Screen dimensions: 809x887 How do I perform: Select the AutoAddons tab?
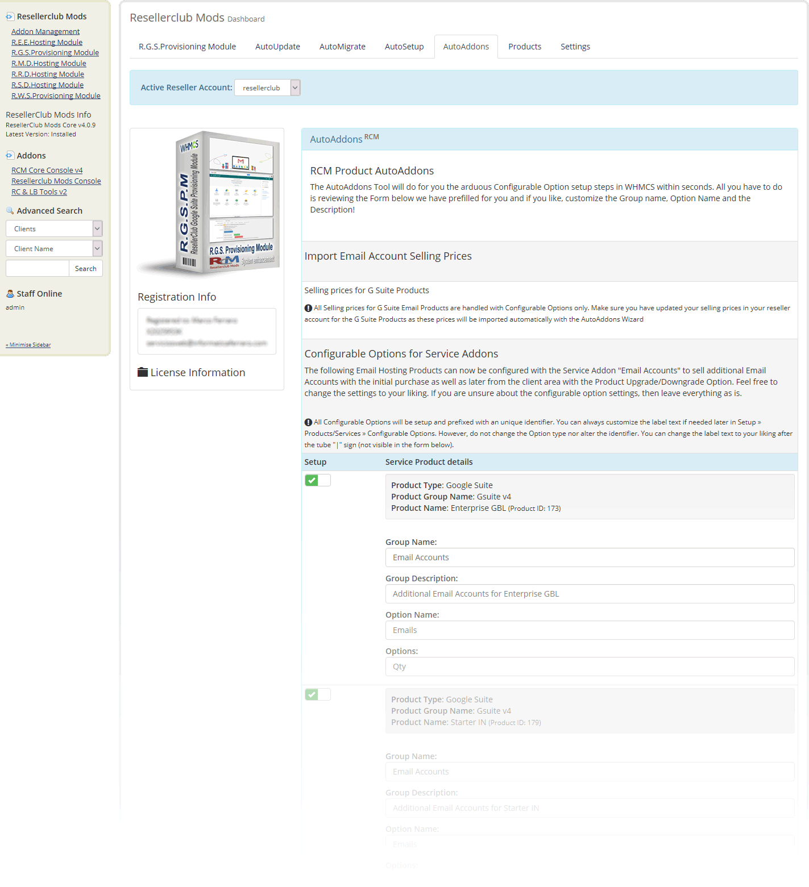pyautogui.click(x=466, y=47)
